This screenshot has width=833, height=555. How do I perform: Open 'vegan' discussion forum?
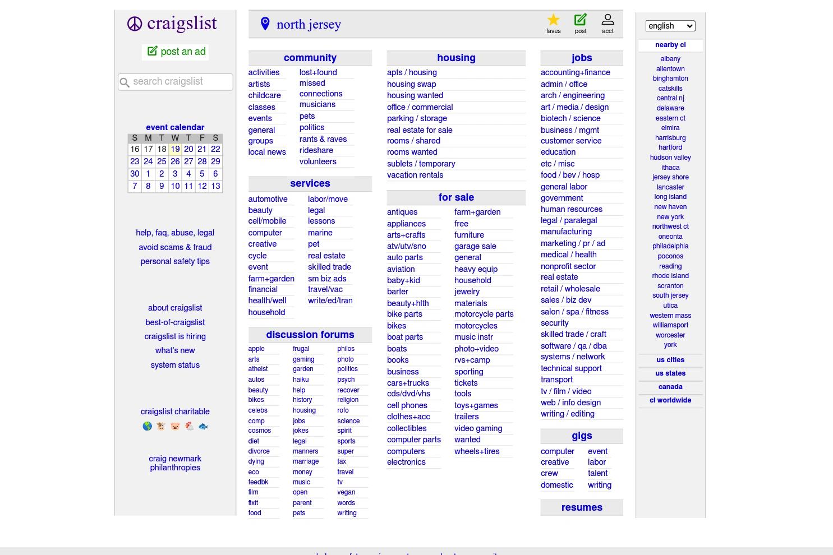346,492
